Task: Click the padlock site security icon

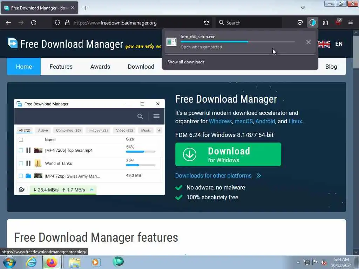Action: [67, 23]
